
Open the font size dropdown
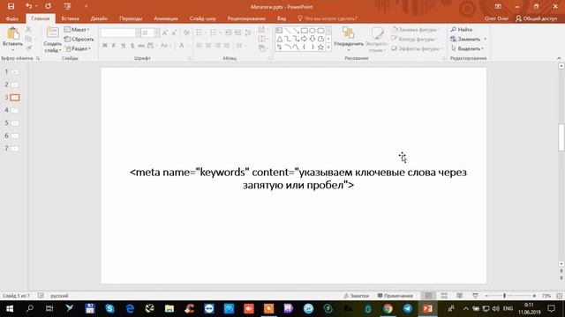[157, 33]
